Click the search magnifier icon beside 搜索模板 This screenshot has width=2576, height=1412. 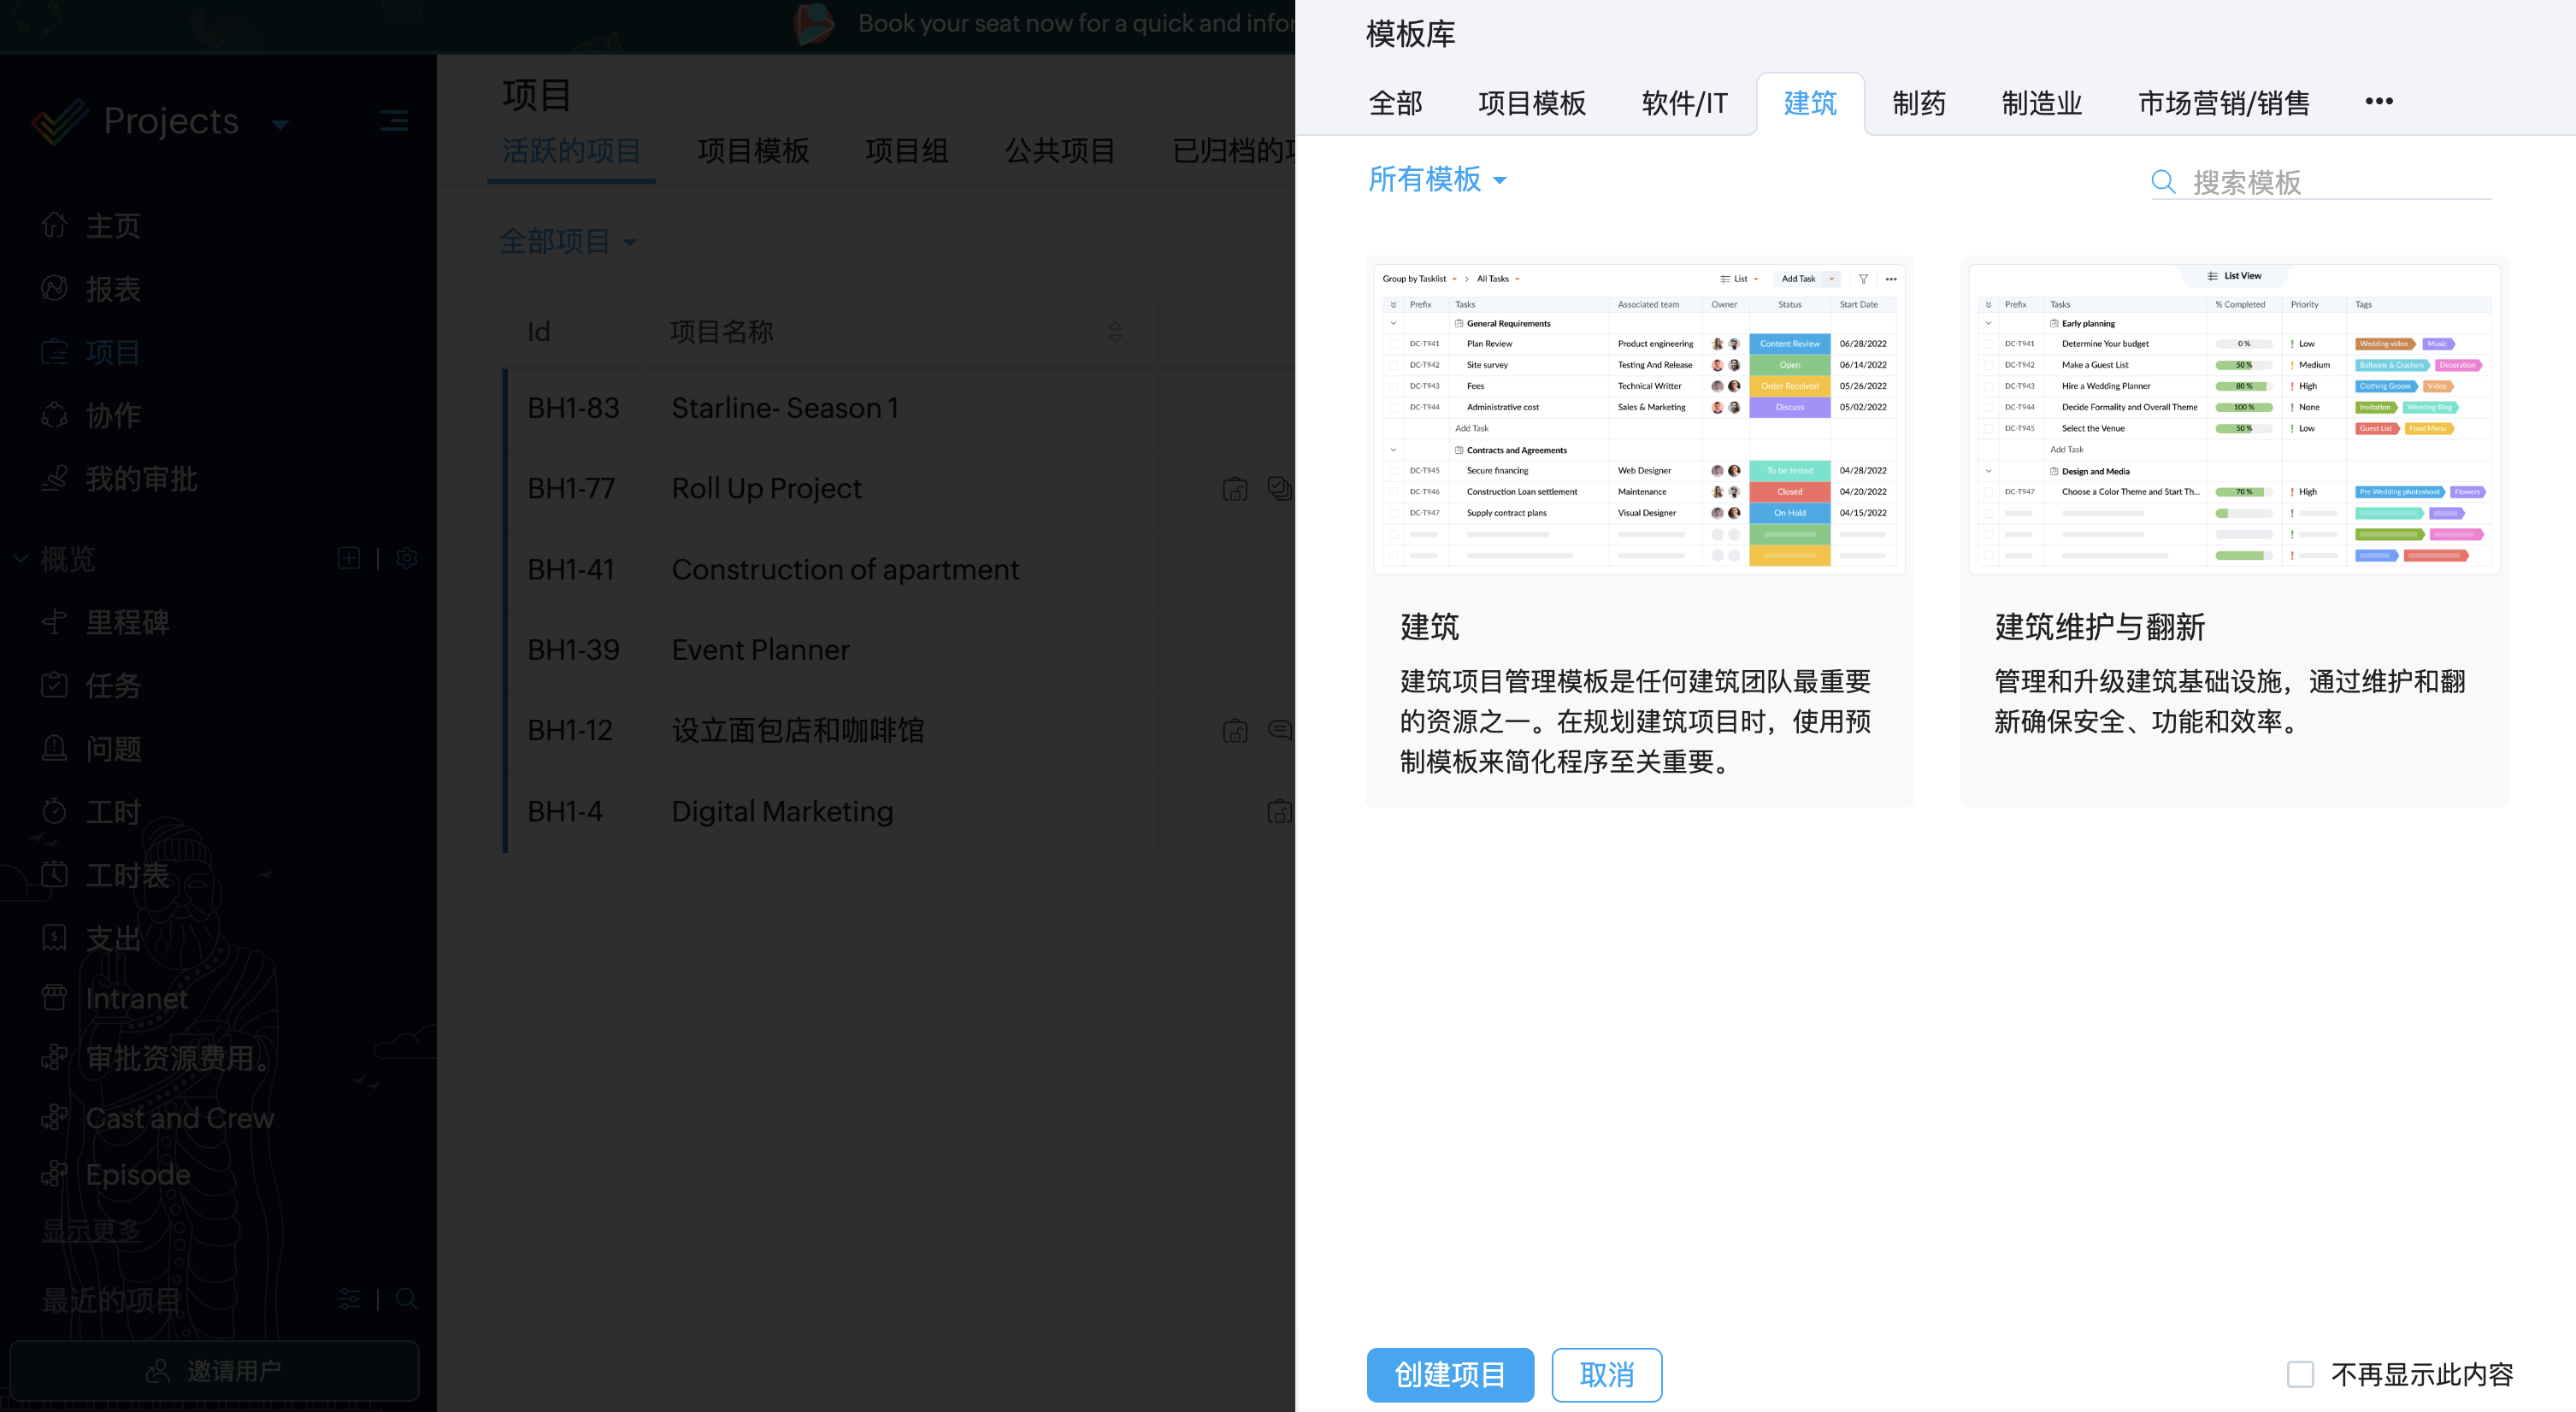[x=2162, y=182]
